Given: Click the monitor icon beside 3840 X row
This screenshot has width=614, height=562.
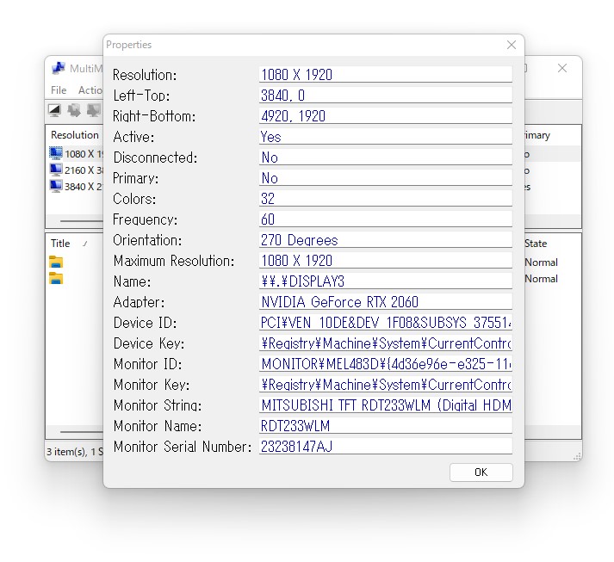Looking at the screenshot, I should pos(56,186).
